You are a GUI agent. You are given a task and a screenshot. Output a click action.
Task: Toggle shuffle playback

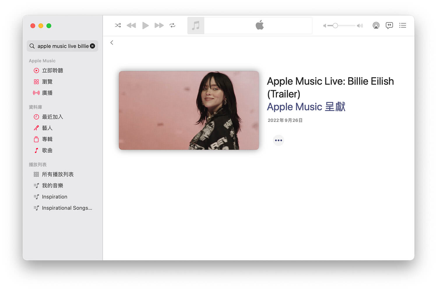pos(118,25)
